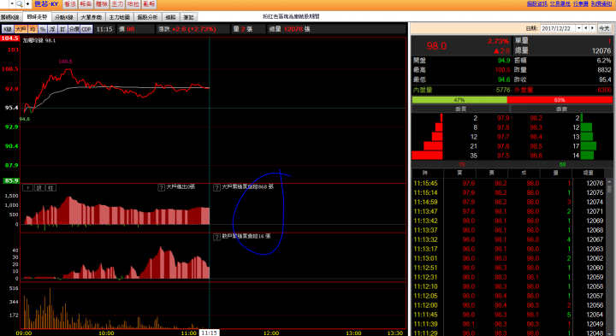
Task: Click the bid price 97.5 in order book
Action: click(x=503, y=156)
